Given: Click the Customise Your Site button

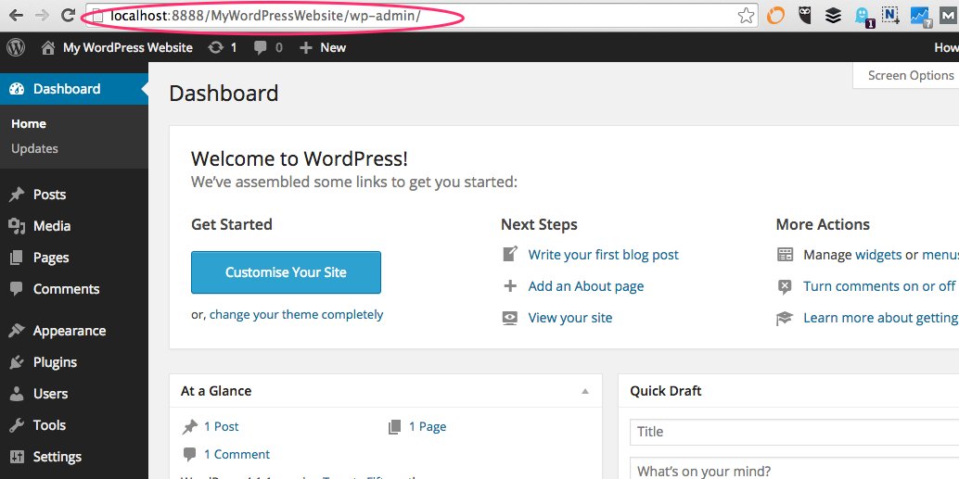Looking at the screenshot, I should tap(286, 272).
